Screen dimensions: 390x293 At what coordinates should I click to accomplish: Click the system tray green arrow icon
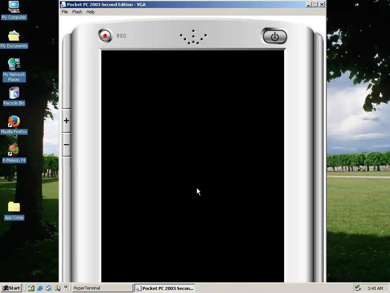coord(358,288)
